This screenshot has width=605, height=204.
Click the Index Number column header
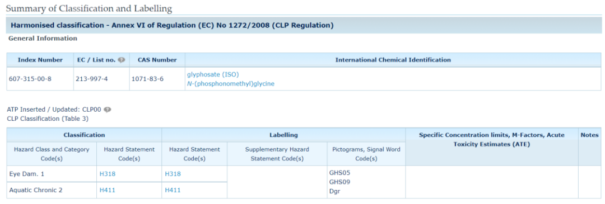[x=40, y=60]
